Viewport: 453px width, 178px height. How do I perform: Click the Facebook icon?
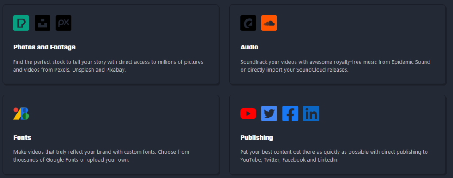(290, 114)
